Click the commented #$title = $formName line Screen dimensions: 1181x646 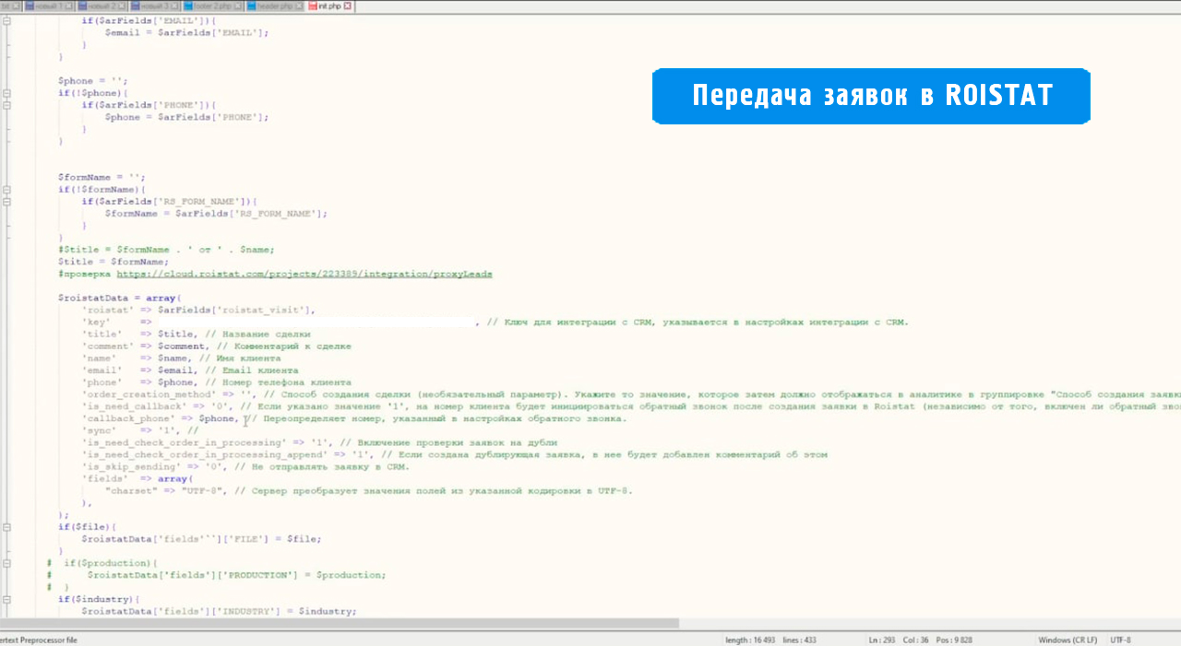point(166,250)
